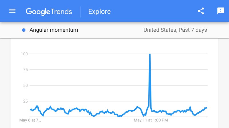Viewport: 229px width, 128px height.
Task: Click the May 6 x-axis label
Action: tap(30, 120)
